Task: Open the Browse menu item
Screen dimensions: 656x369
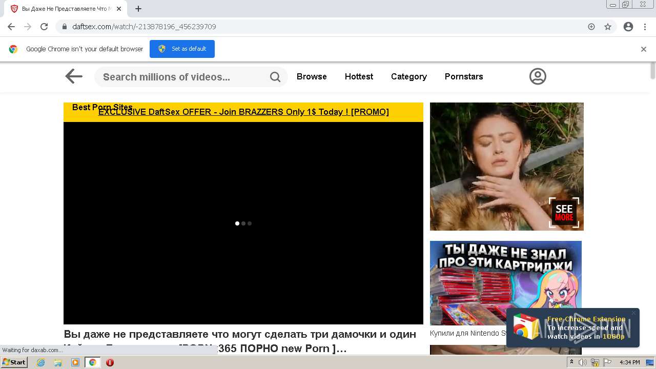Action: click(x=312, y=76)
